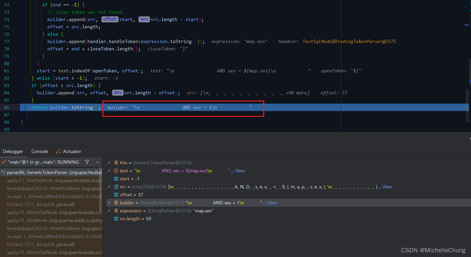Select the parse:86, GenericTokenParser stack frame

pyautogui.click(x=51, y=172)
